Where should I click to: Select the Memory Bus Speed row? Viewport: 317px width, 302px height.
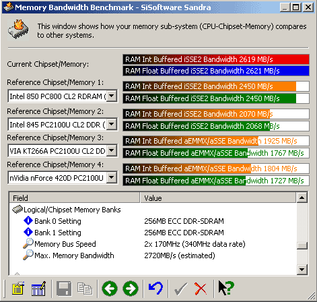pos(153,244)
